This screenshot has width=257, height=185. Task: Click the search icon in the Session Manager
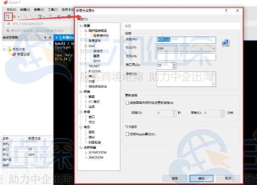coord(50,44)
